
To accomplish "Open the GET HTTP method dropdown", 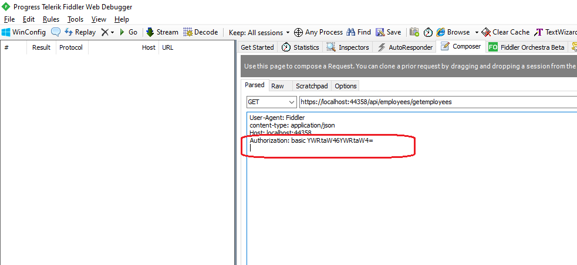I will pos(271,102).
